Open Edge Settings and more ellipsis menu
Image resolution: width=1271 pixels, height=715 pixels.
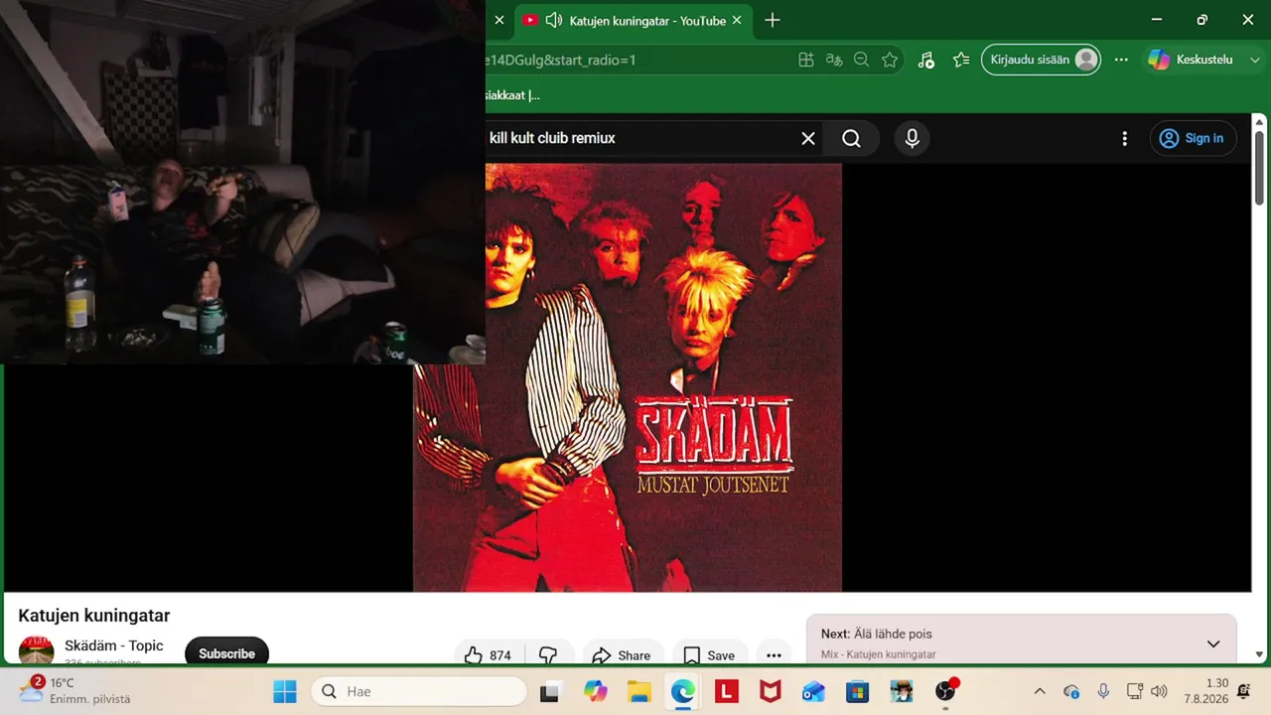pyautogui.click(x=1121, y=60)
